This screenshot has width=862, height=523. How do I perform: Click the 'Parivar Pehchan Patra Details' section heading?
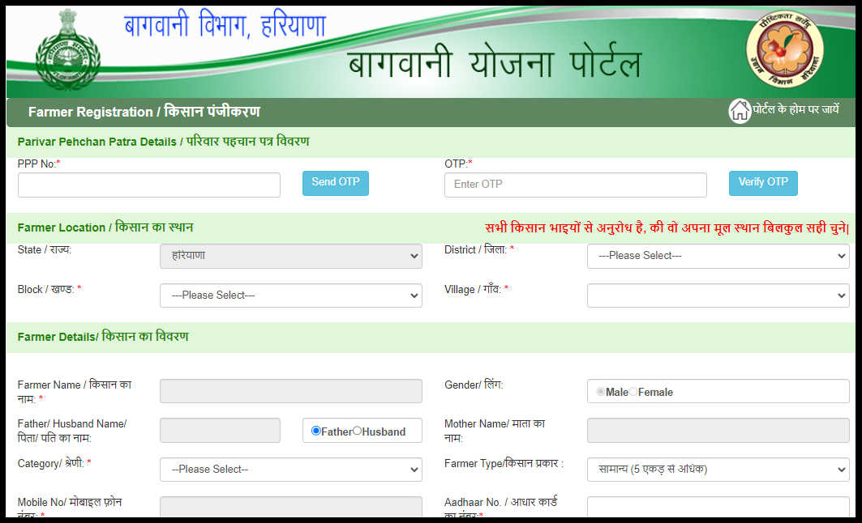coord(163,142)
